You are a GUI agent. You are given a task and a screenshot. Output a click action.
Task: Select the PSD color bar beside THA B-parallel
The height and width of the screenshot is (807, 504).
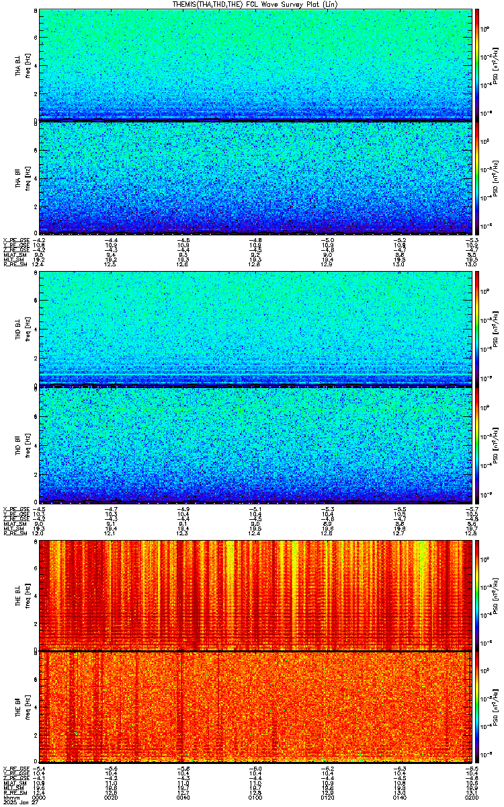click(x=478, y=178)
